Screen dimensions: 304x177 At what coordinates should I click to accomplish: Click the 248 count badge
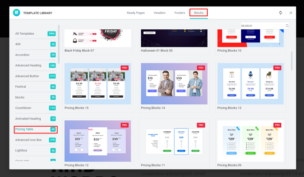coord(52,66)
